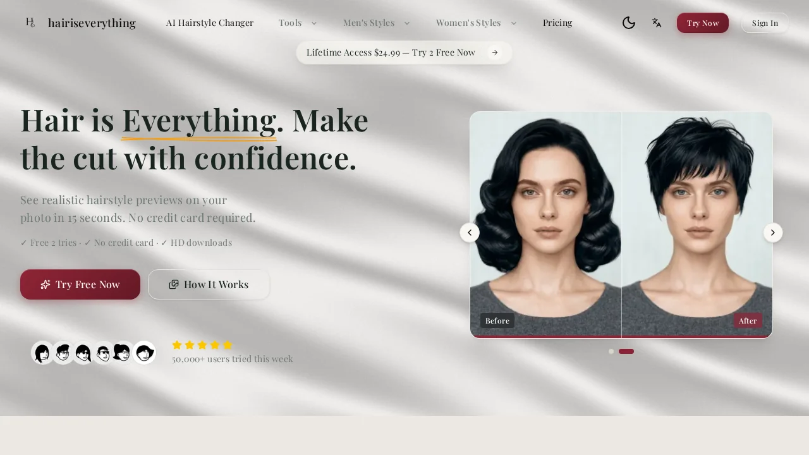Expand the Women's Styles dropdown
809x455 pixels.
click(476, 23)
